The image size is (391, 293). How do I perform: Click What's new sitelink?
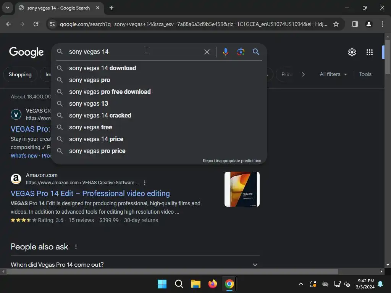pyautogui.click(x=24, y=156)
